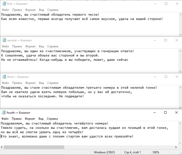
Task: Close the first Notepad window
Action: [x=177, y=4]
